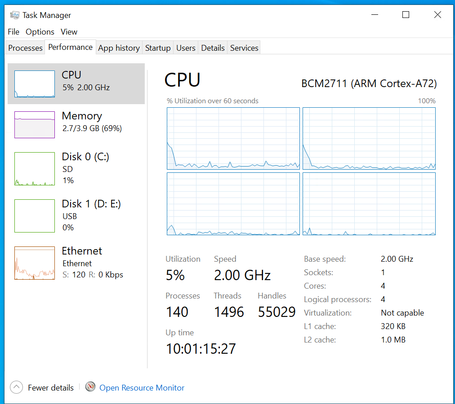Open the Services tab
This screenshot has height=404, width=455.
[x=244, y=48]
